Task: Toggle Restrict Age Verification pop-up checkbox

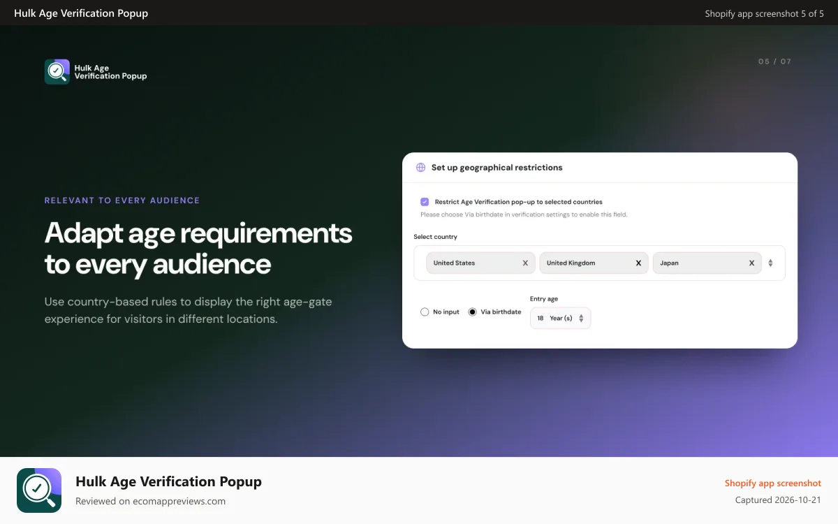Action: click(x=425, y=202)
